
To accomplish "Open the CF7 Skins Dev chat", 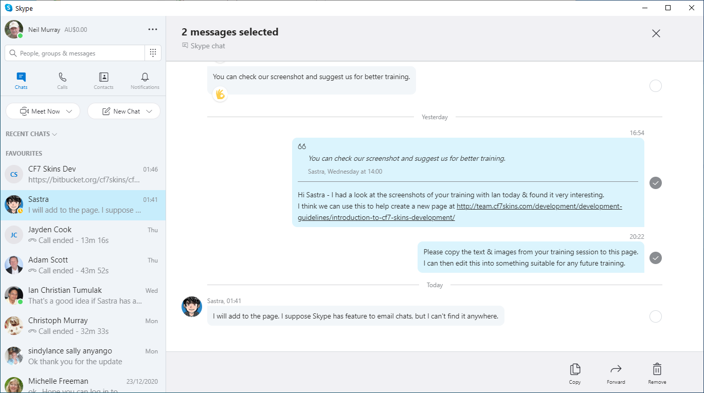I will click(x=82, y=174).
